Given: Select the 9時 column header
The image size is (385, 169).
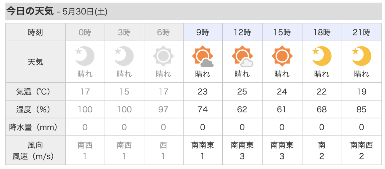Looking at the screenshot, I should pyautogui.click(x=203, y=32).
